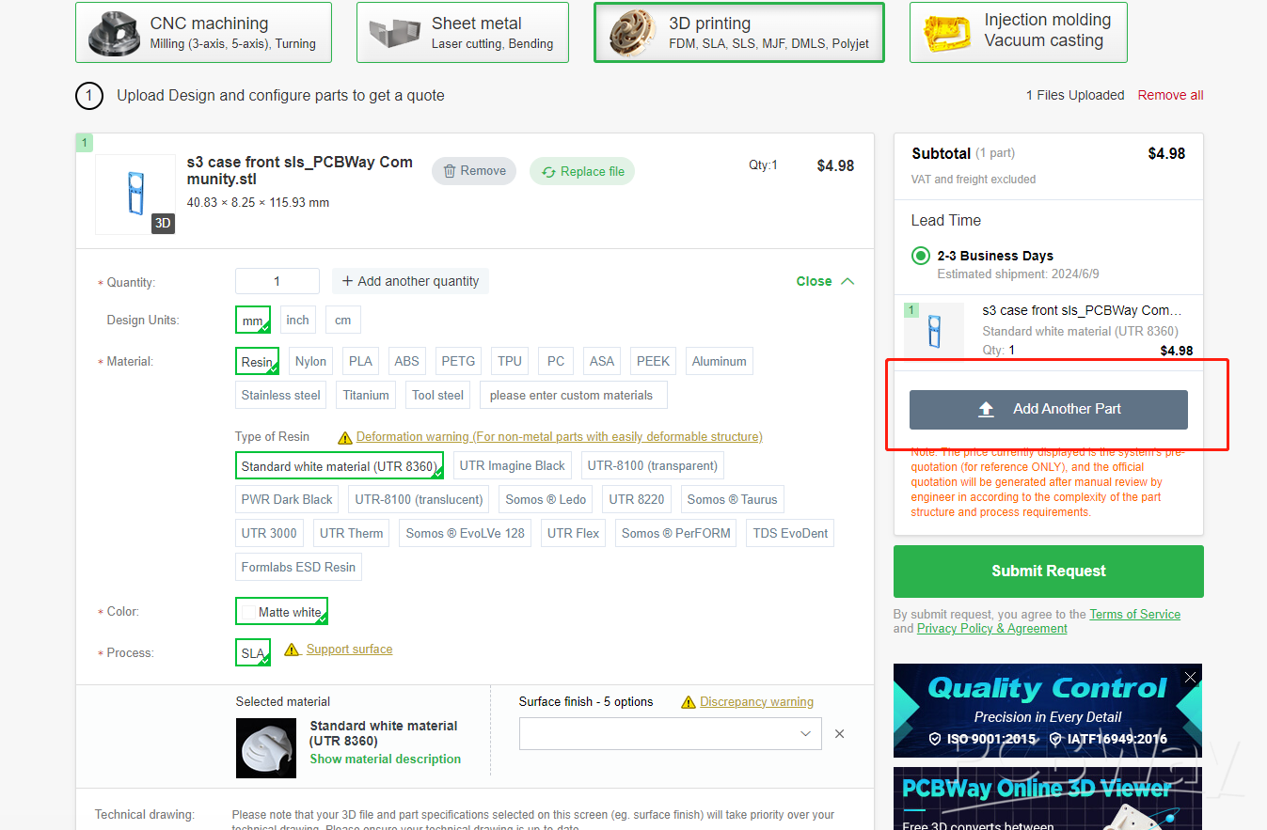Click the refresh icon in Replace file
The width and height of the screenshot is (1267, 830).
[548, 172]
